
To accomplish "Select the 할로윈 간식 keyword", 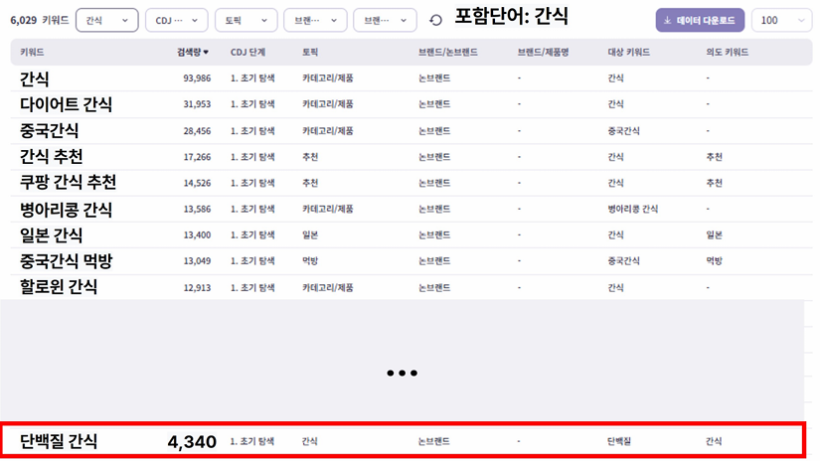I will (59, 287).
